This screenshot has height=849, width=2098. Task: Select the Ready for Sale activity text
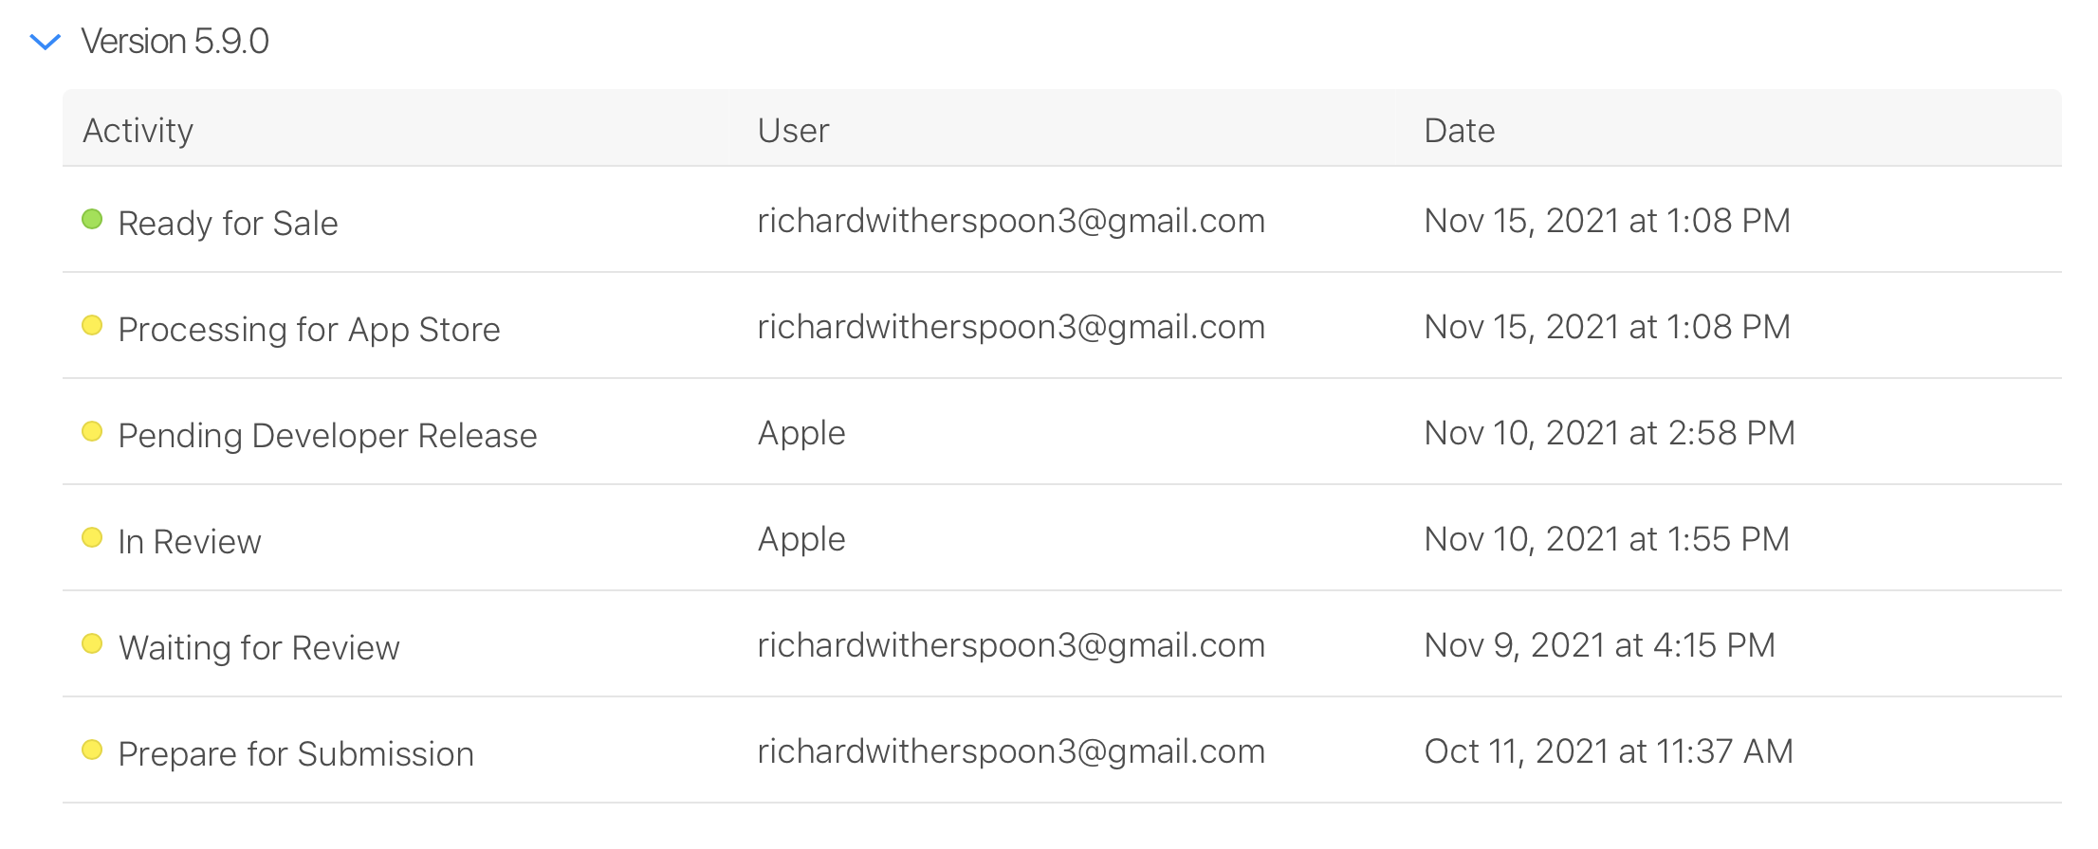pos(228,224)
